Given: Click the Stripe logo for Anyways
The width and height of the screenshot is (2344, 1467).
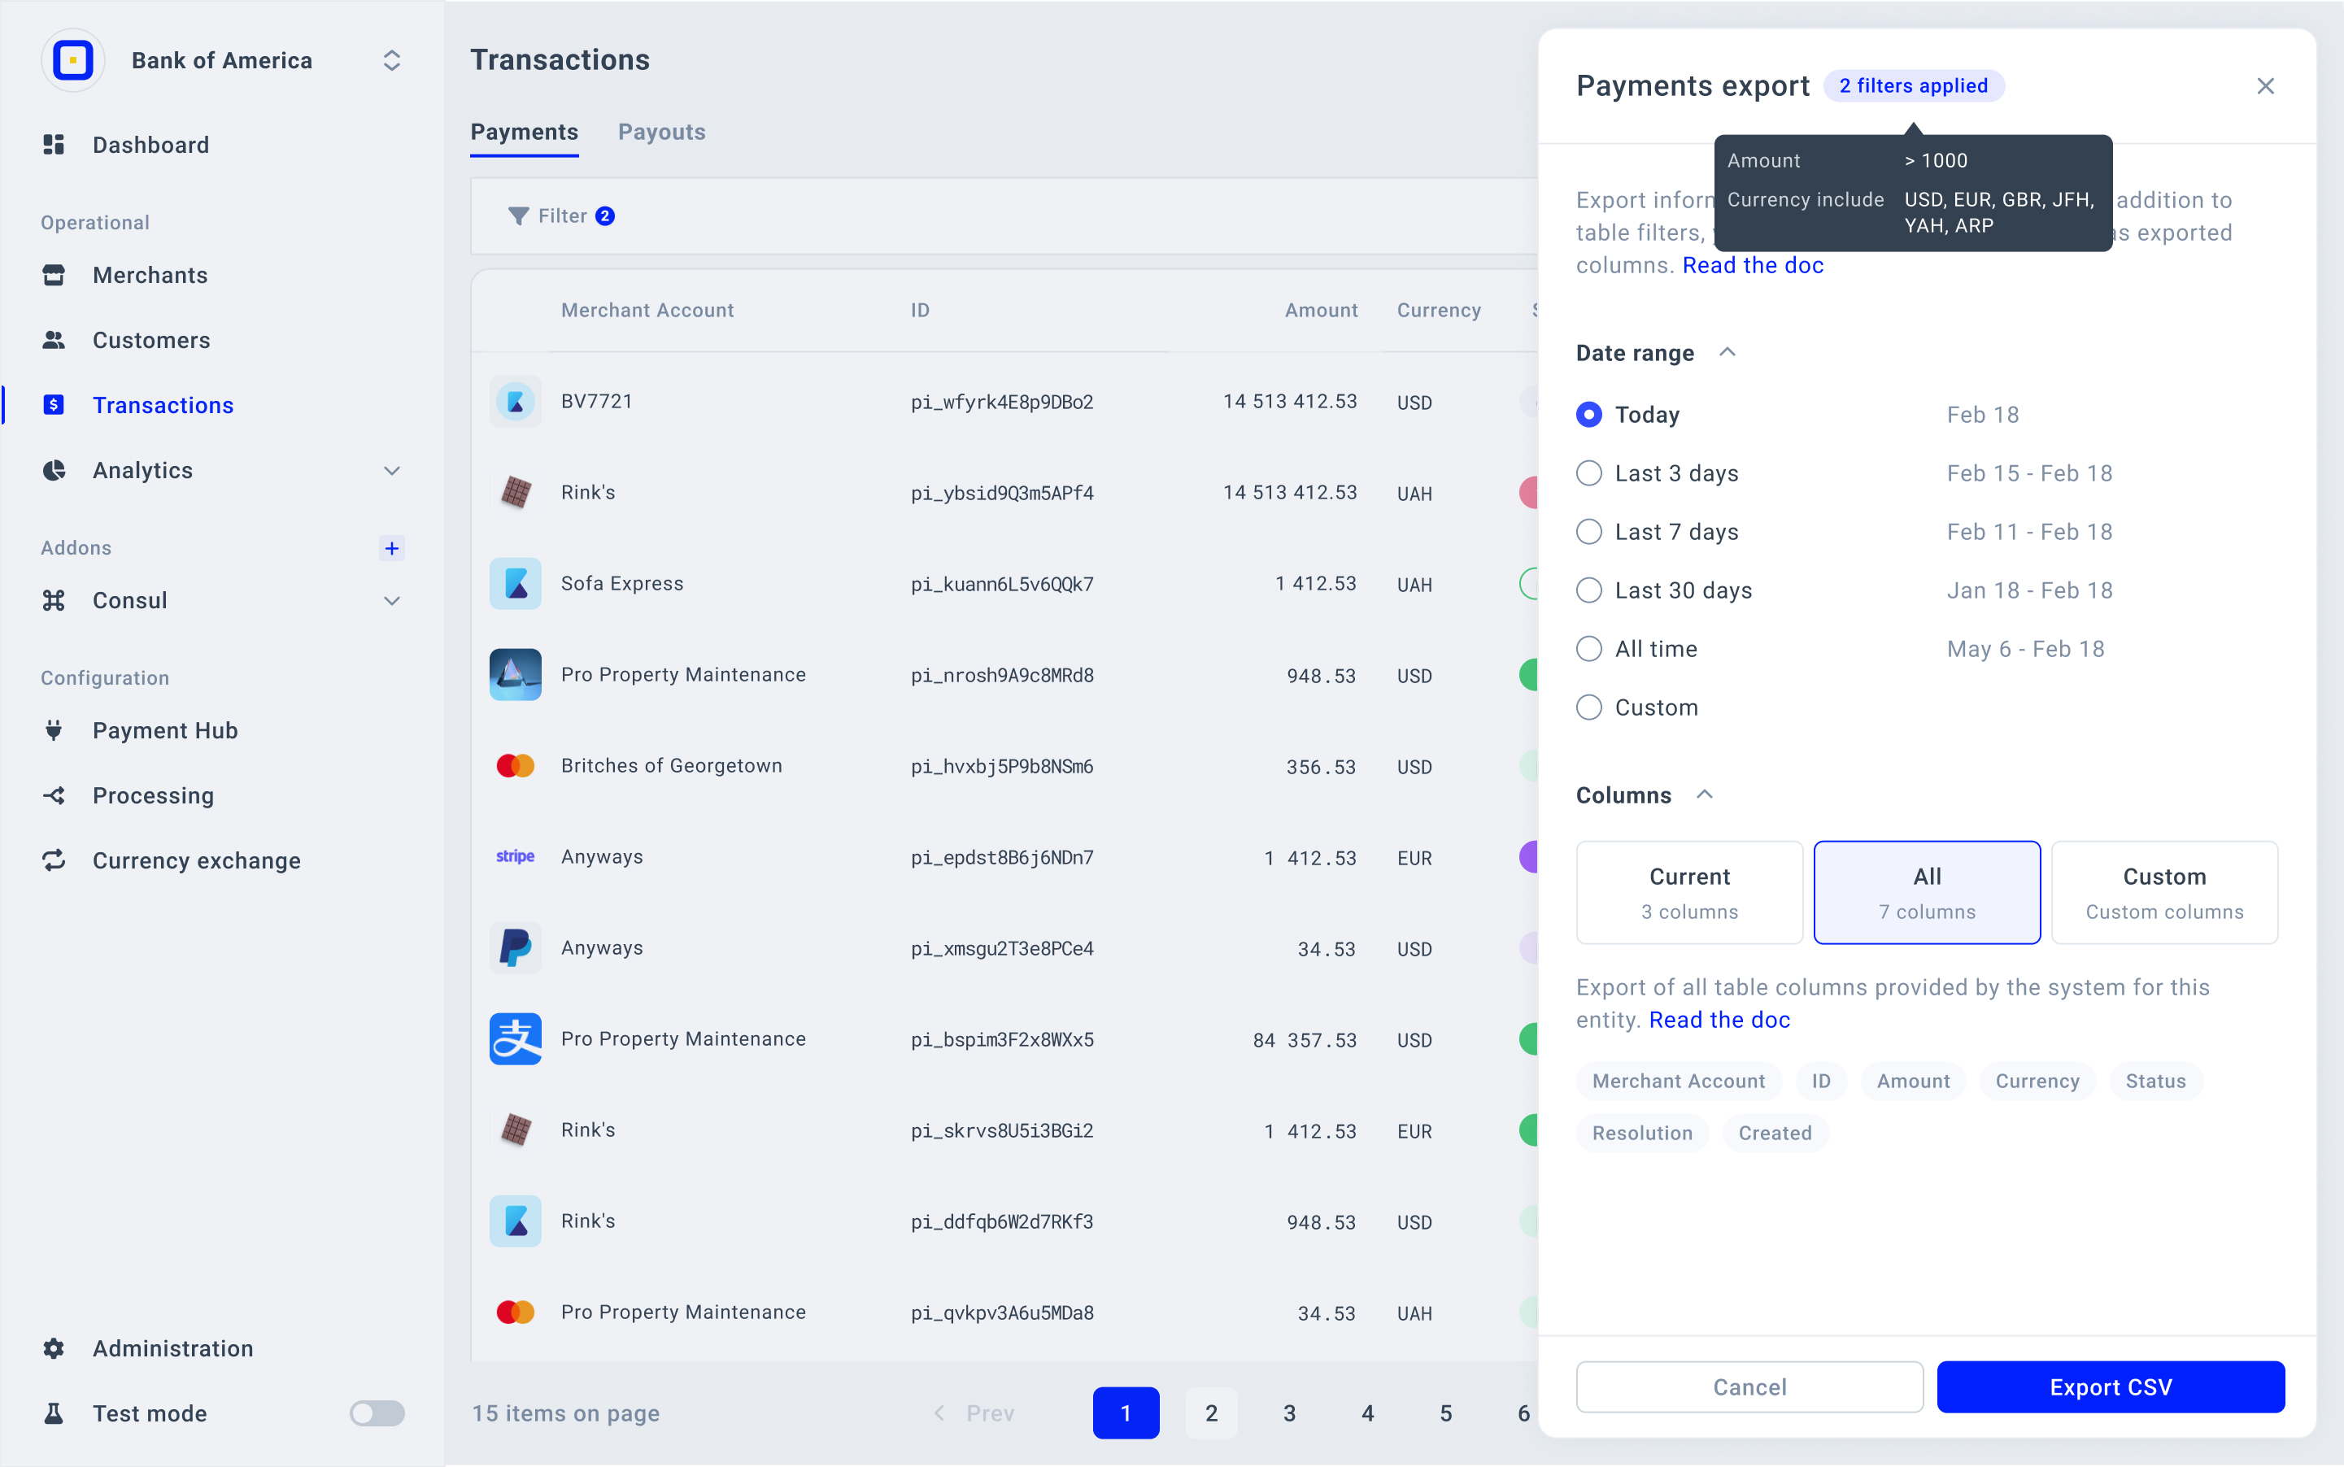Looking at the screenshot, I should (515, 857).
